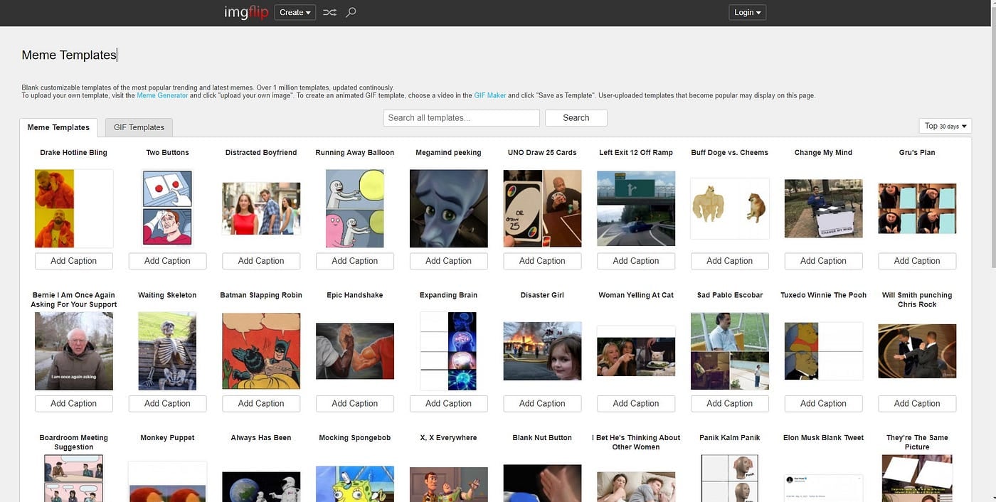The height and width of the screenshot is (502, 996).
Task: Add Caption to Sad Pablo Escobar
Action: click(730, 403)
